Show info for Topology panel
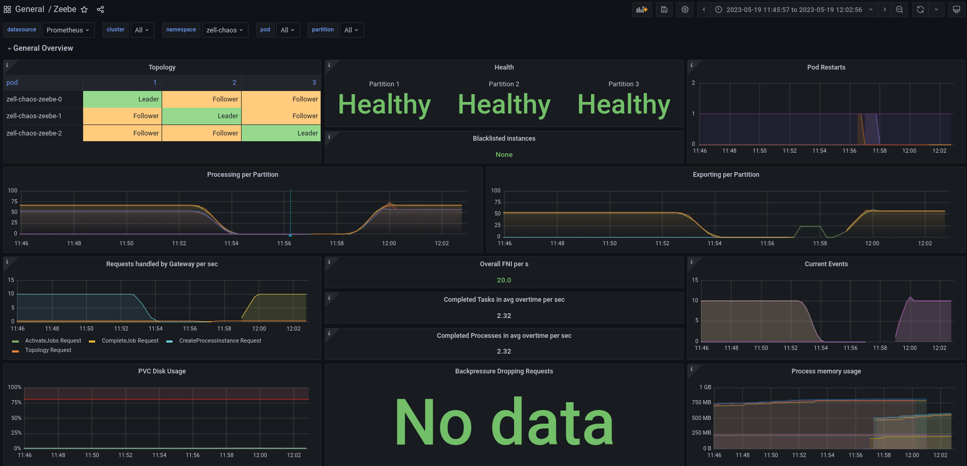This screenshot has height=466, width=967. point(7,65)
